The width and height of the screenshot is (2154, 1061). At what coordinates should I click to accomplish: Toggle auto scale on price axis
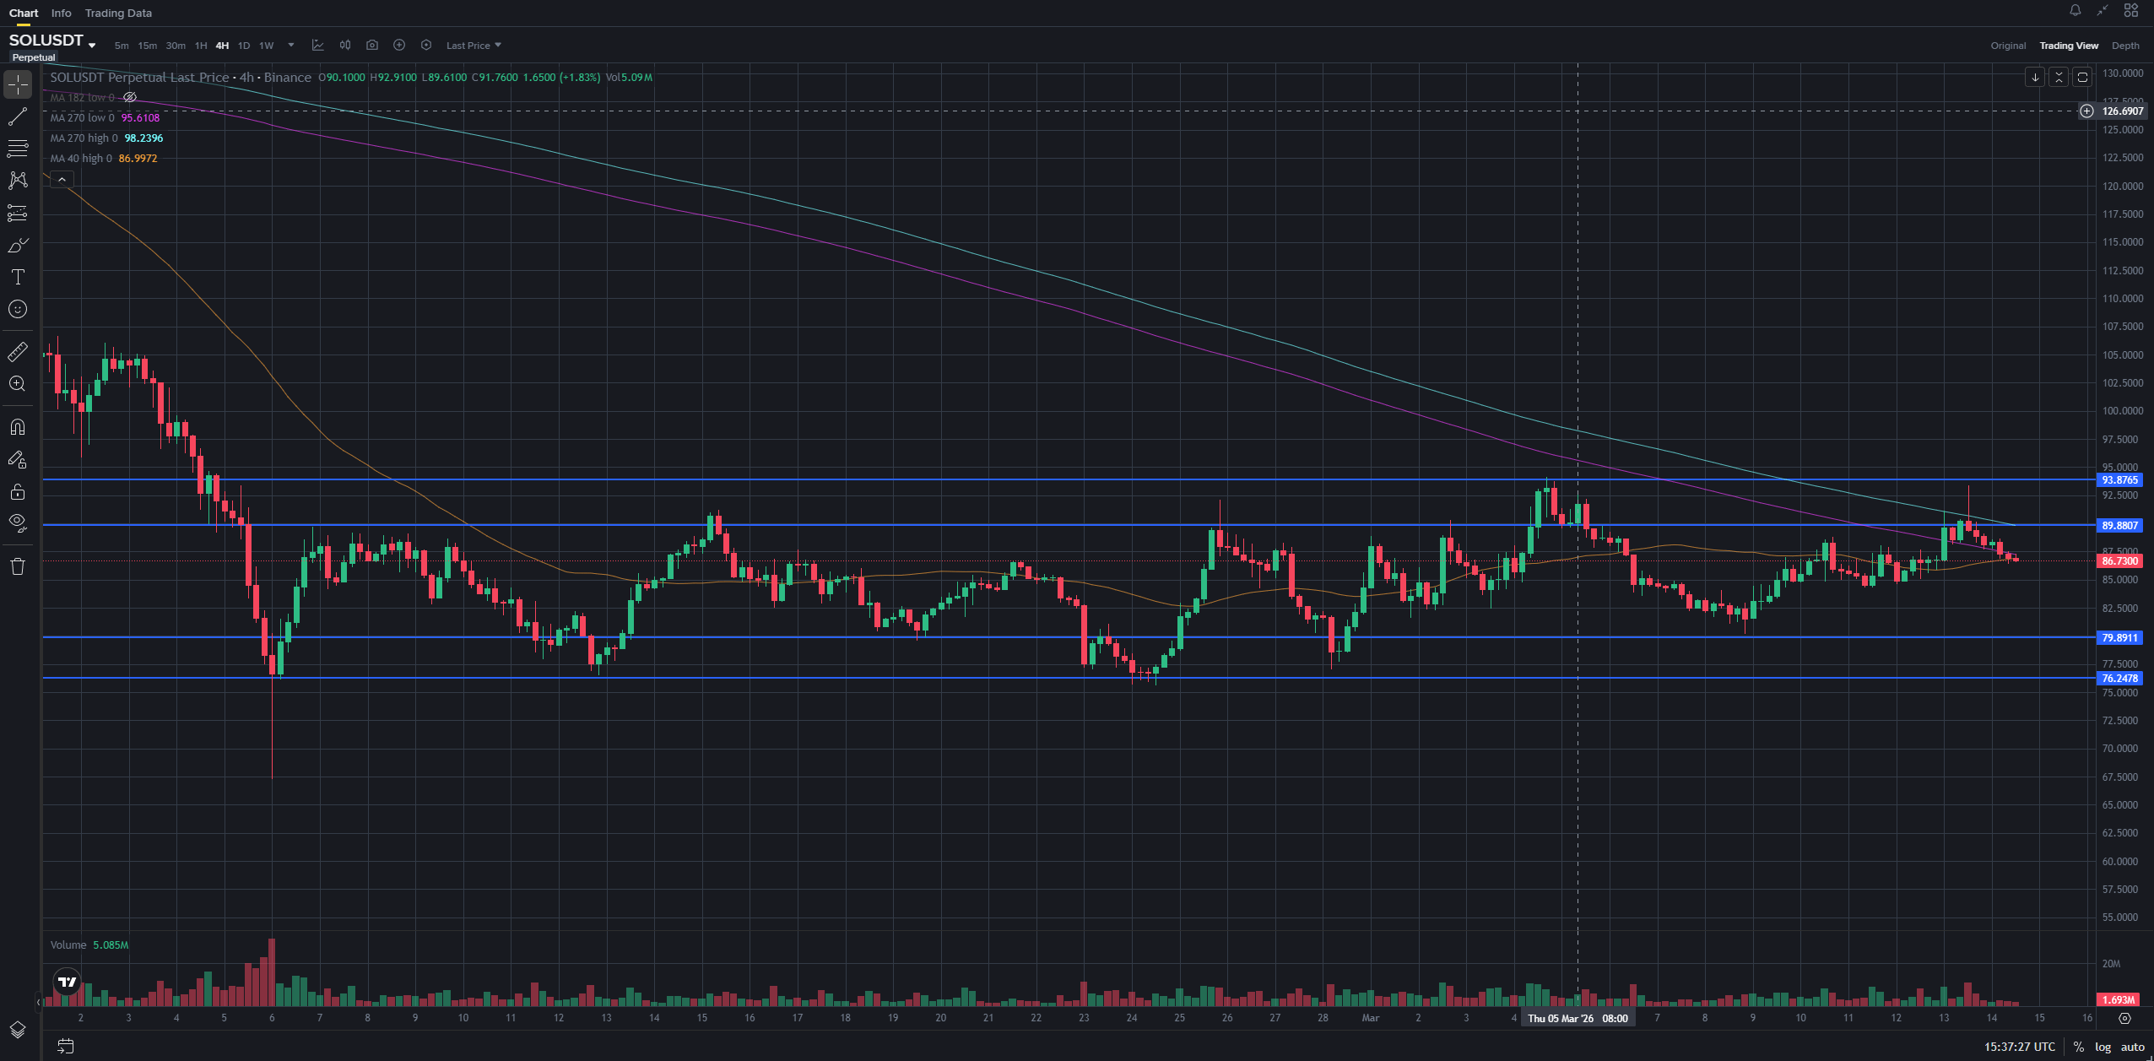[x=2132, y=1047]
